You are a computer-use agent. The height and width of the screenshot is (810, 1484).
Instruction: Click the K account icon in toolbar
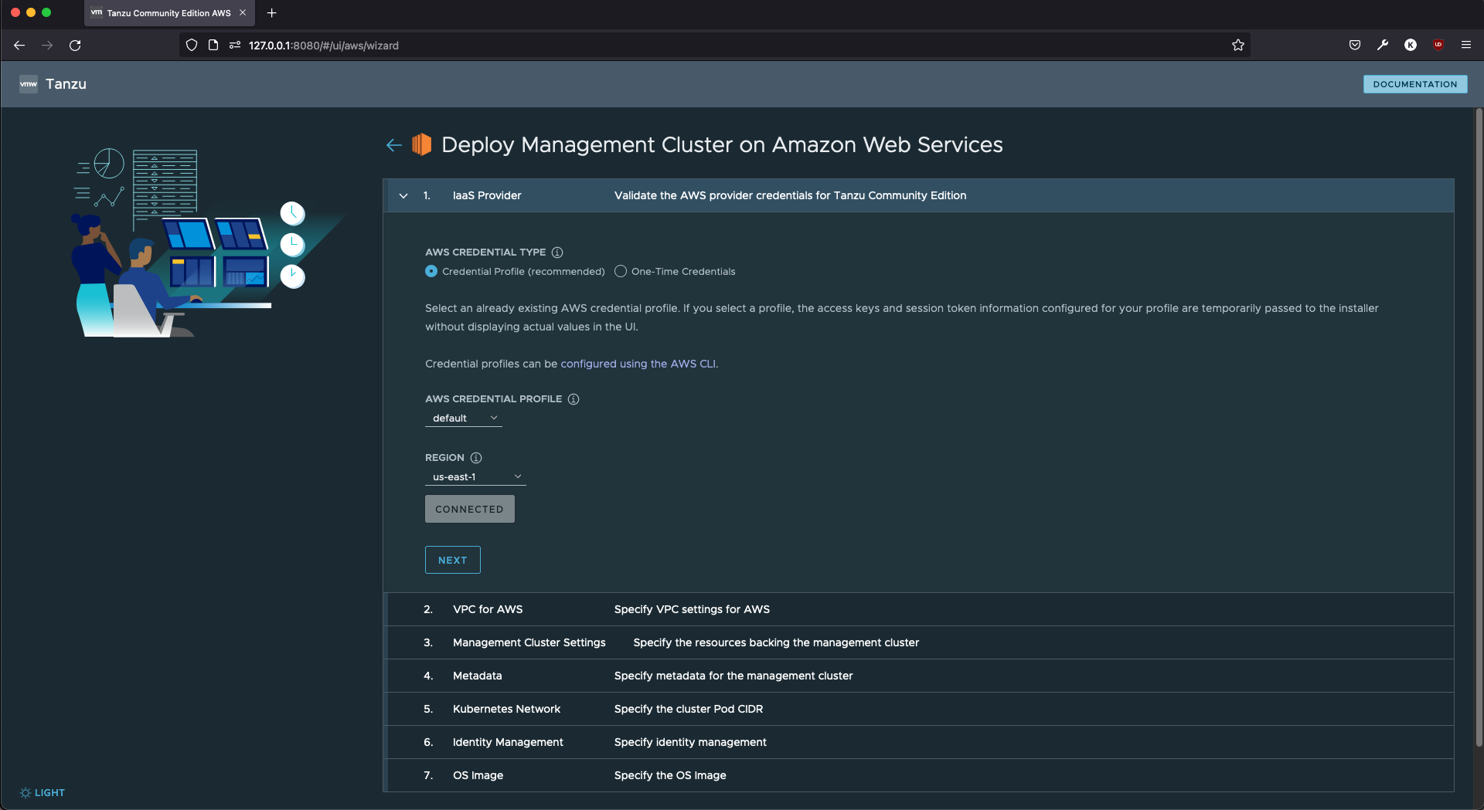(1411, 46)
